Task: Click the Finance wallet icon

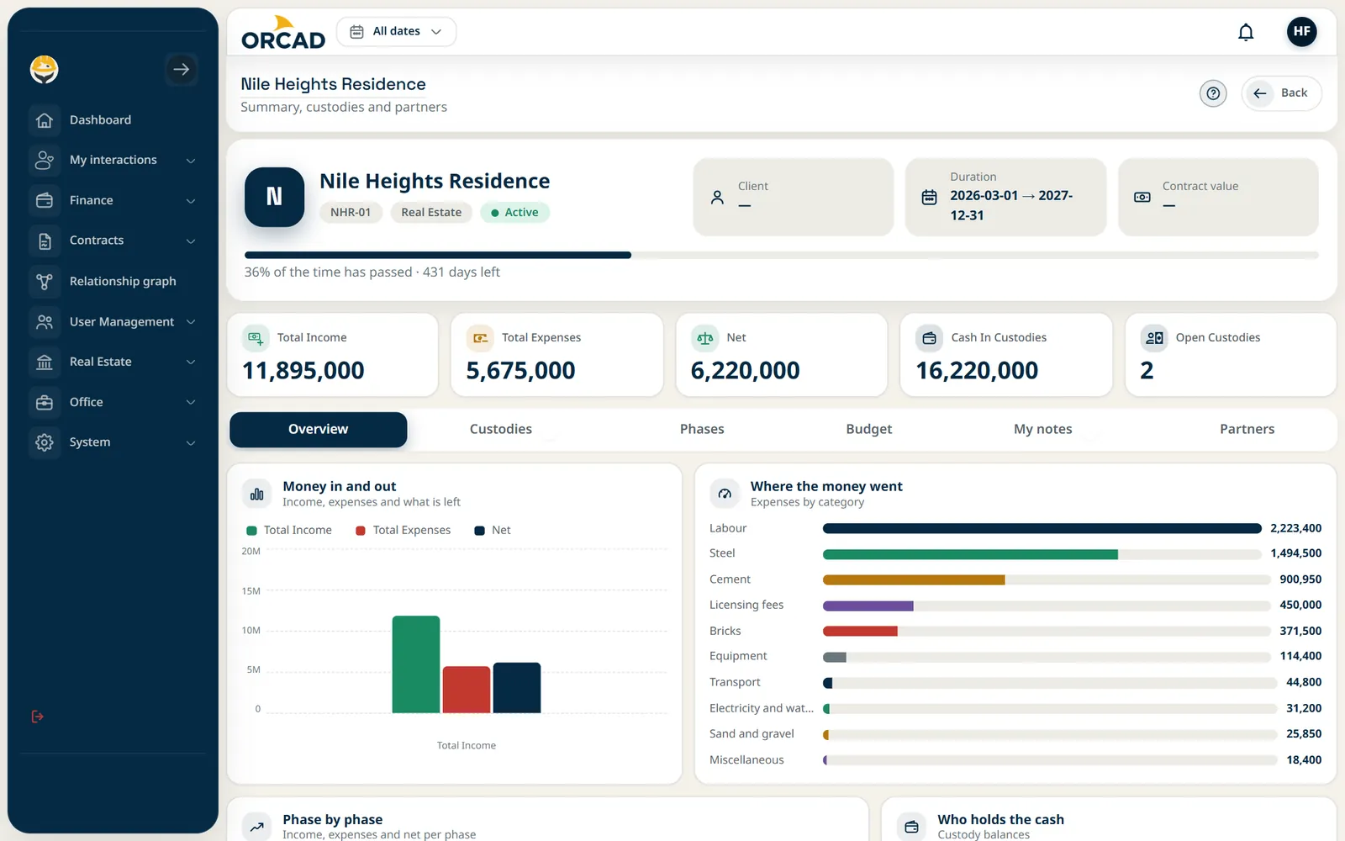Action: (45, 200)
